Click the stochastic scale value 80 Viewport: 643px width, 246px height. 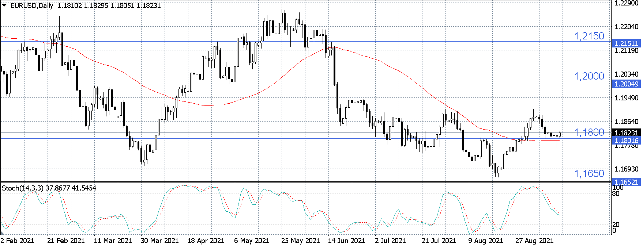[616, 193]
